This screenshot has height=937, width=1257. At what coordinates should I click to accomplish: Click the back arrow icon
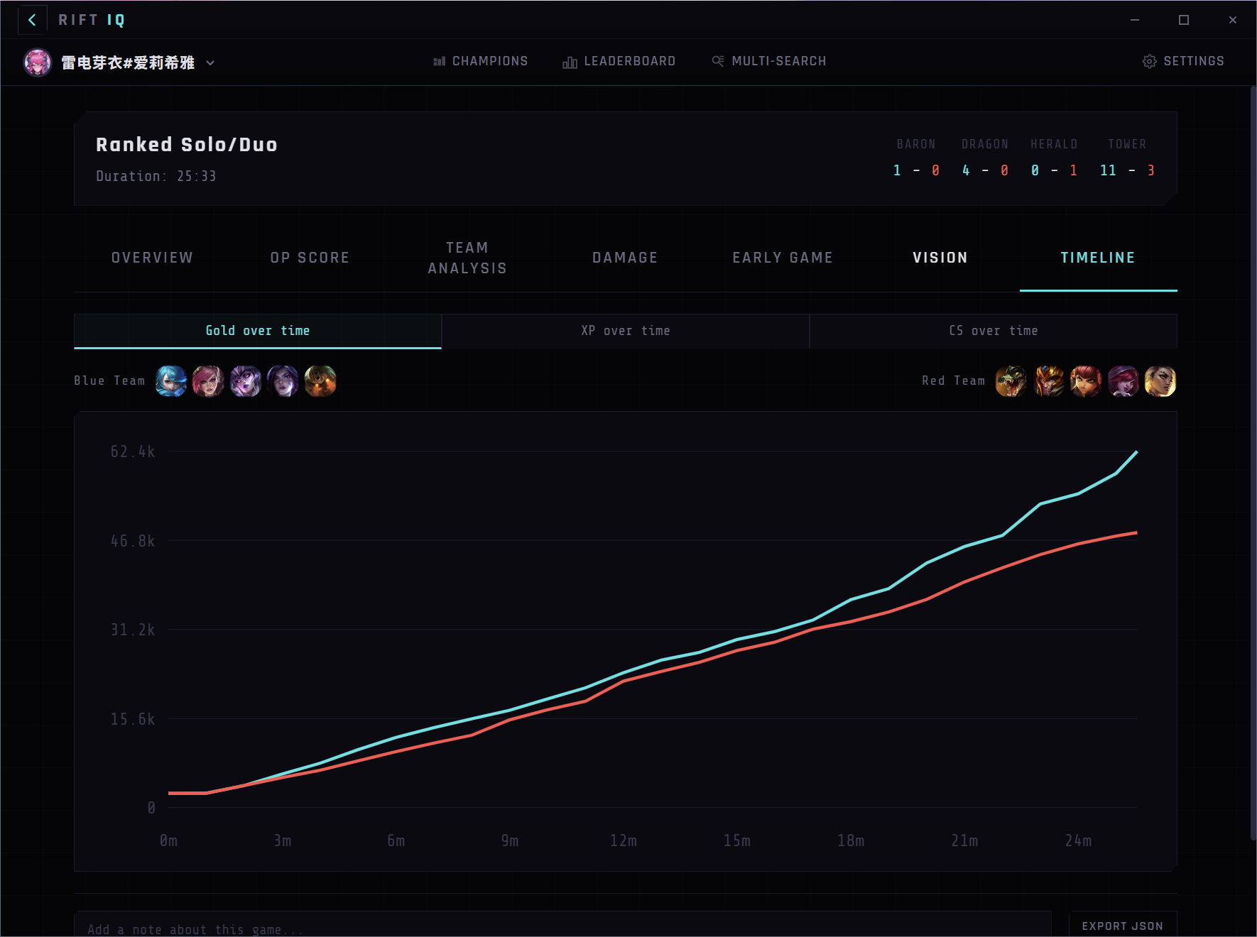[32, 20]
